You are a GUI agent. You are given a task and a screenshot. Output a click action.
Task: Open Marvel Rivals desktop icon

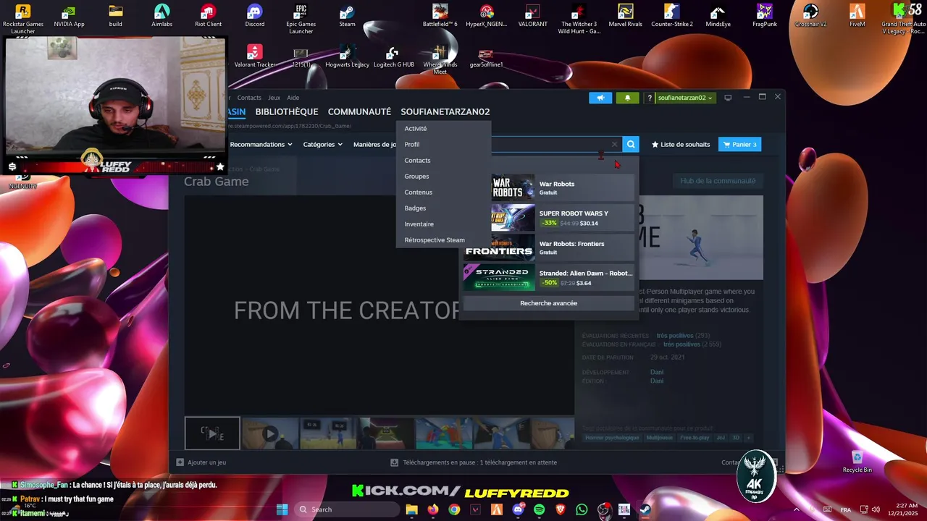[625, 16]
